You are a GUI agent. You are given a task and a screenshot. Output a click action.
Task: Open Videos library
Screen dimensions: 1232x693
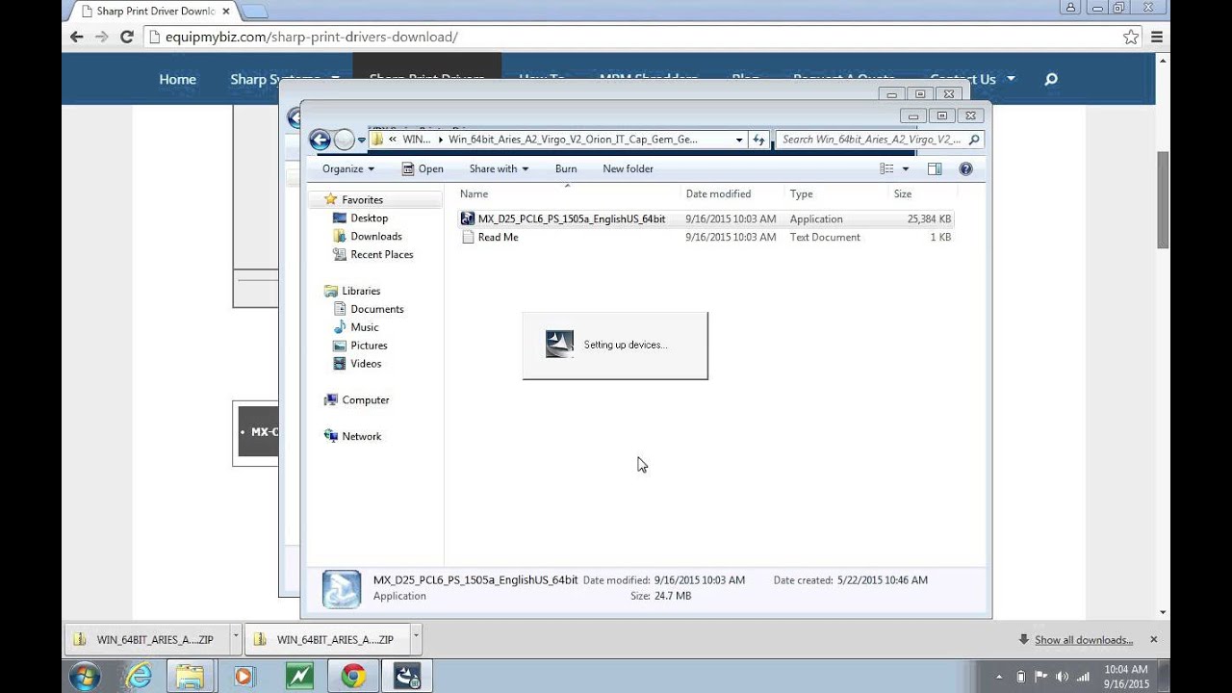tap(366, 364)
